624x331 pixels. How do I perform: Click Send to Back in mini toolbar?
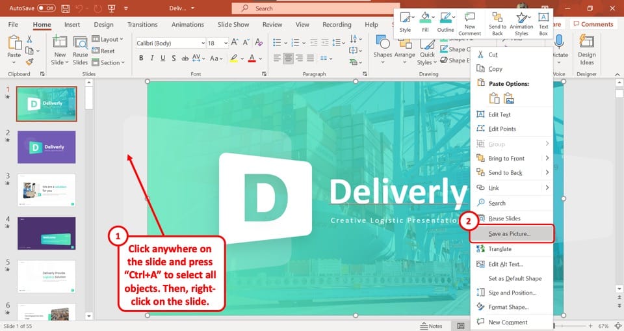[497, 24]
